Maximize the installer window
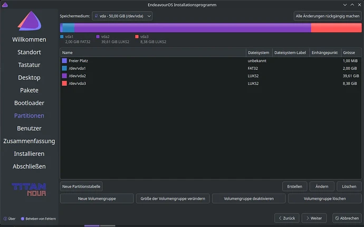364x227 pixels. (352, 5)
